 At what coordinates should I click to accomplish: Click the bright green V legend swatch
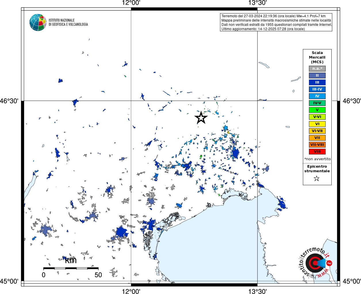[317, 110]
